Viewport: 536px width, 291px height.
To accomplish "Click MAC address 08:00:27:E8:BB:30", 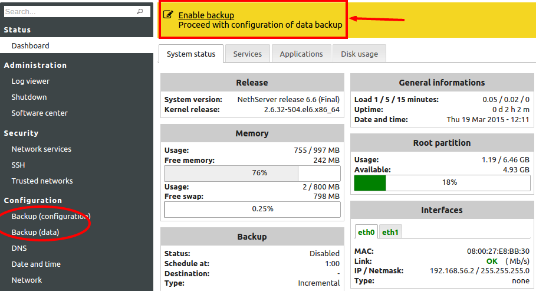I will click(x=498, y=251).
